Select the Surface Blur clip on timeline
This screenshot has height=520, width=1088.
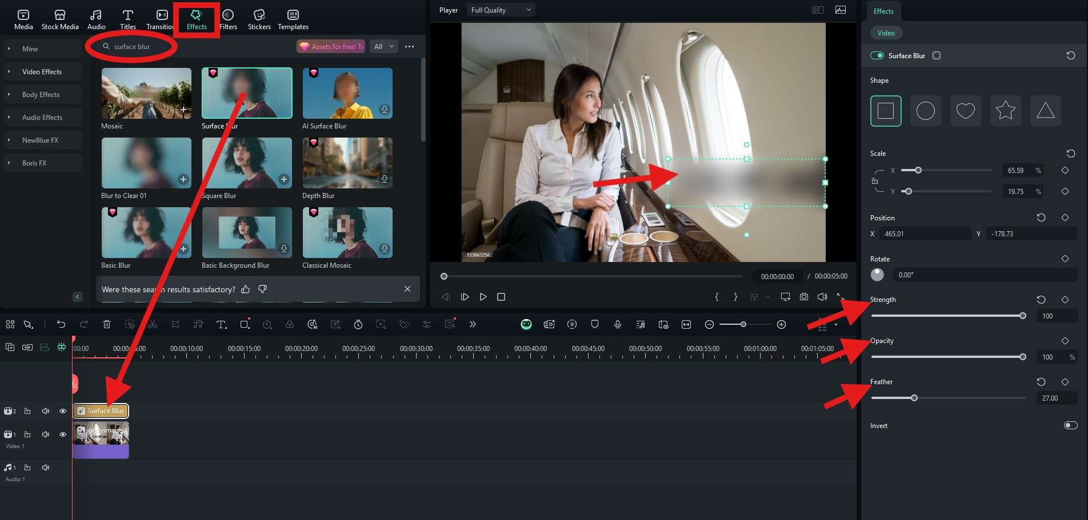pos(101,411)
